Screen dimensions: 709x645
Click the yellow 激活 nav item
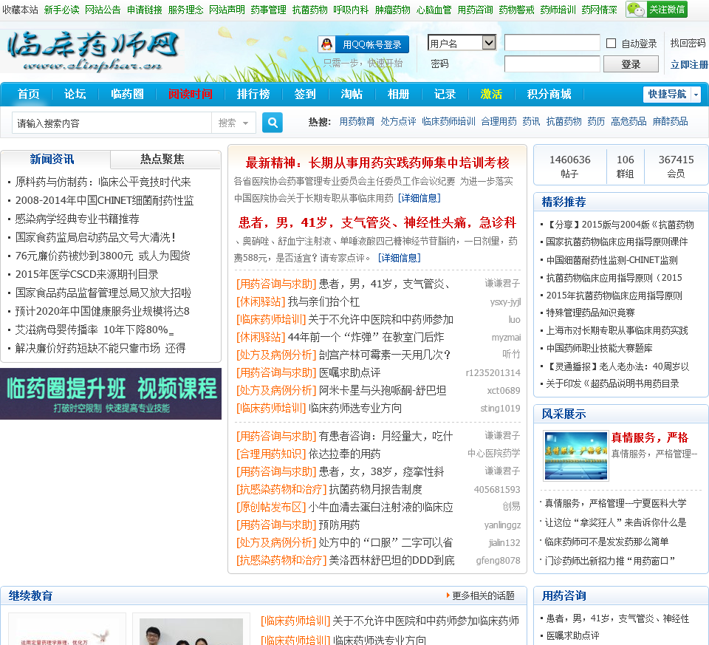click(x=491, y=94)
